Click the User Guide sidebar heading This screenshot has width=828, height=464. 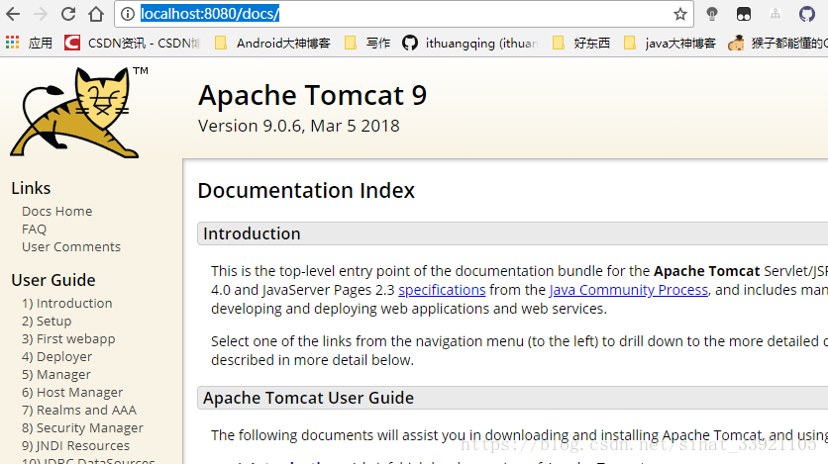tap(53, 280)
